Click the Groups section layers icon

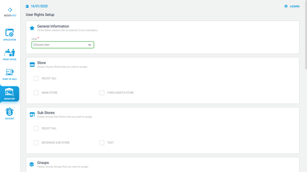[32, 165]
